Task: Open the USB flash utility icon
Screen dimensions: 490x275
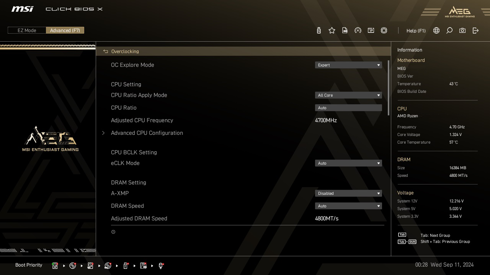Action: pos(319,31)
